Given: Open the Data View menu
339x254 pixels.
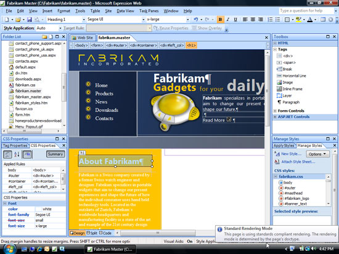Looking at the screenshot, I should point(125,11).
